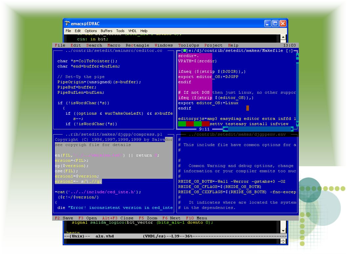Click the Makefile window's scroll-up arrow
Viewport: 347px width, 260px height.
tap(297, 55)
